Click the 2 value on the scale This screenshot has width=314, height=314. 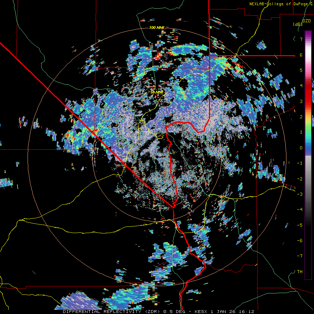[x=301, y=117]
